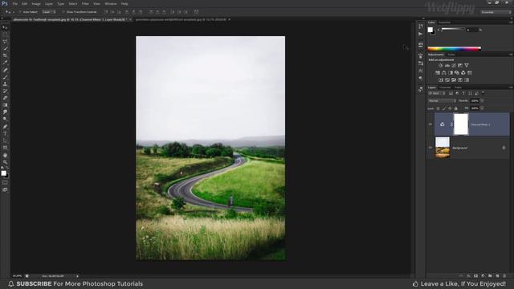This screenshot has height=289, width=514.
Task: Select the Clone Stamp tool
Action: pyautogui.click(x=5, y=83)
